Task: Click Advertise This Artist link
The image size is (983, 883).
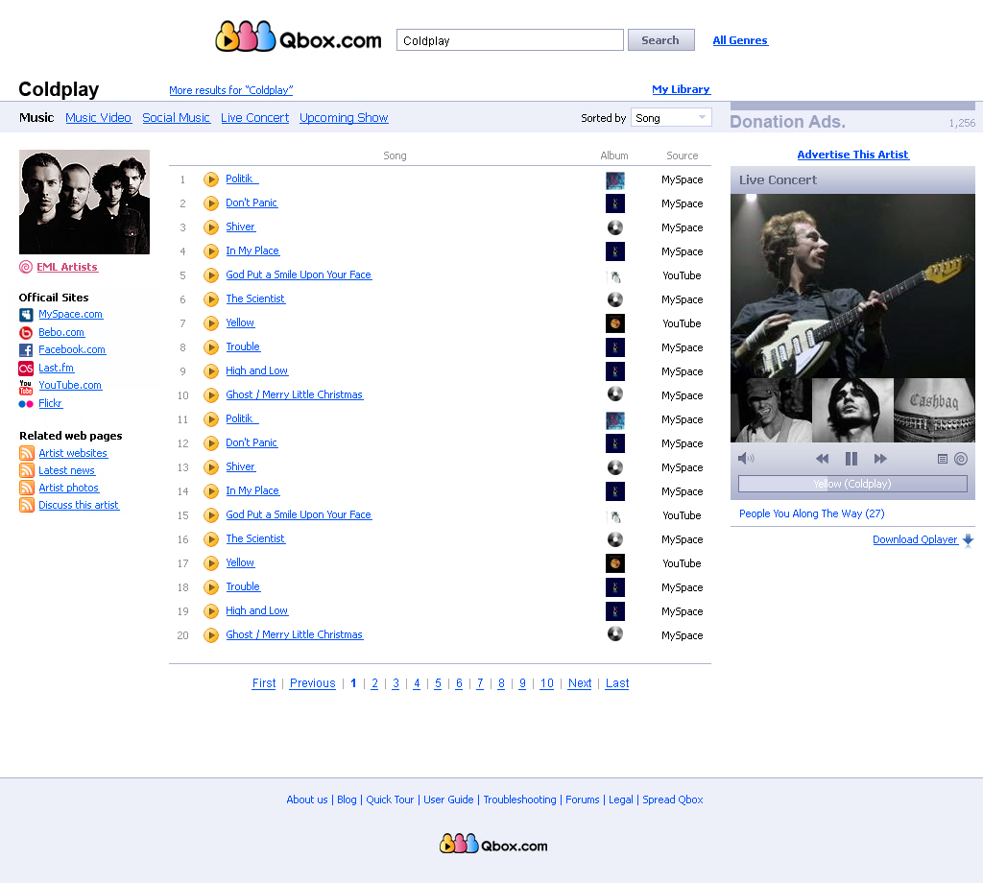Action: [852, 155]
